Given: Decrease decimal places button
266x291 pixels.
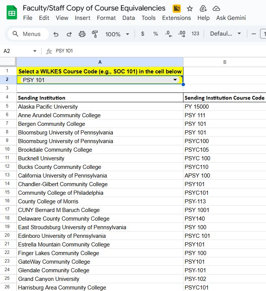Looking at the screenshot, I should coord(168,34).
